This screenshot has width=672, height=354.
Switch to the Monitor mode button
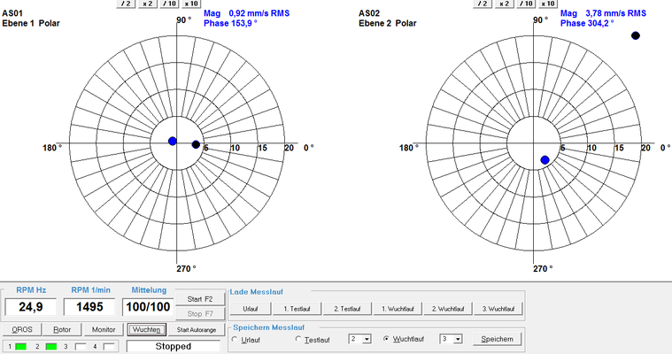[104, 329]
